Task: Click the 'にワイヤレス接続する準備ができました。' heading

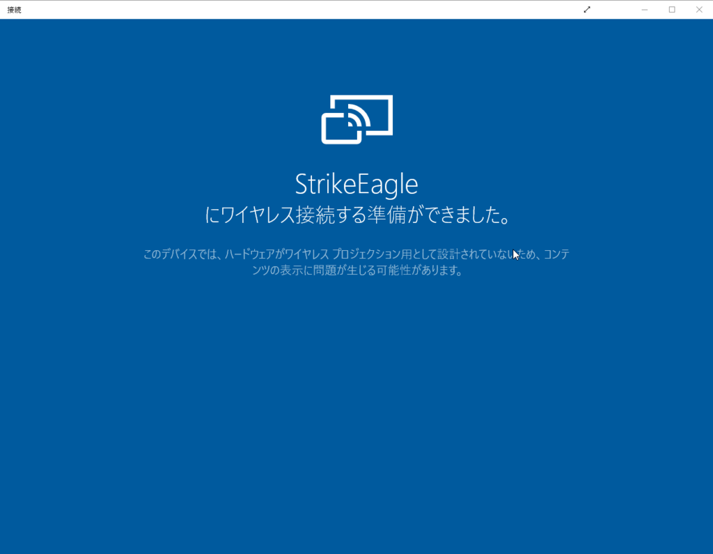Action: pyautogui.click(x=357, y=215)
